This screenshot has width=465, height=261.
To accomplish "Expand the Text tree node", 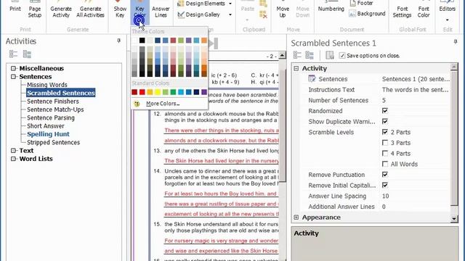I will pos(13,151).
